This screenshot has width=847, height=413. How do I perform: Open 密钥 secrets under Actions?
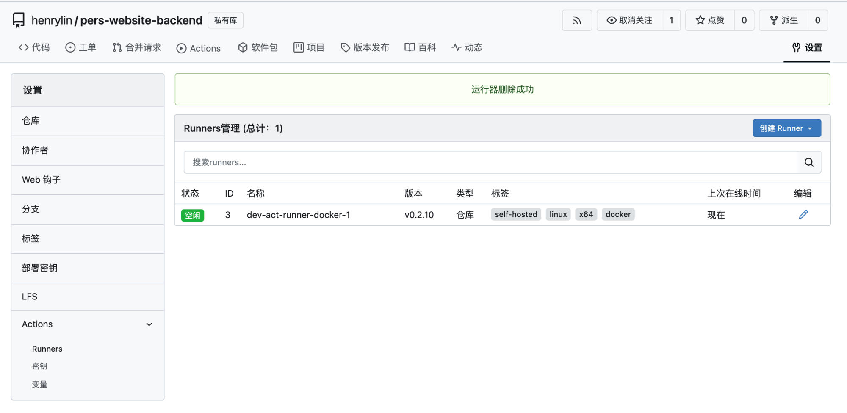point(40,366)
